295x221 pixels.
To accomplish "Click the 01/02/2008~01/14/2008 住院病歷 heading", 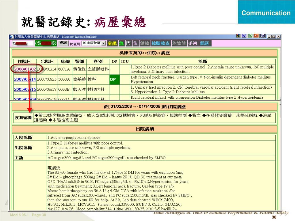I will coord(145,106).
